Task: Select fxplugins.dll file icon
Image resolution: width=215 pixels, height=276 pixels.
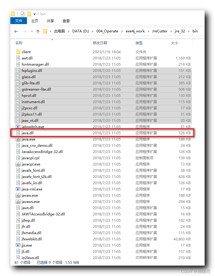Action: click(x=18, y=71)
